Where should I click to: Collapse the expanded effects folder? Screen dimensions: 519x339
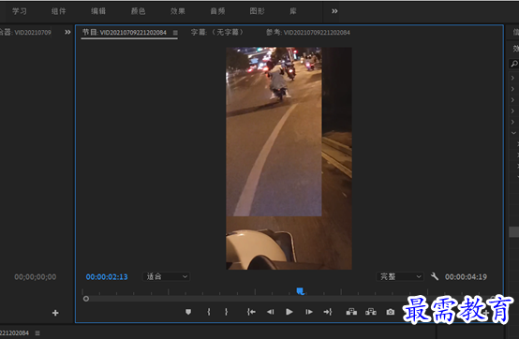pyautogui.click(x=513, y=133)
